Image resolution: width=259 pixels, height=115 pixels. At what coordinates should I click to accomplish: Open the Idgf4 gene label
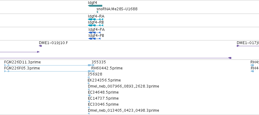[x=93, y=3]
